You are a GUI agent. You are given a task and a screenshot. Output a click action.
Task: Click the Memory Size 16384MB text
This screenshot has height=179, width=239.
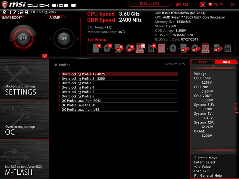click(x=173, y=22)
